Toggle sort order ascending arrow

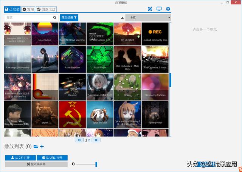click(122, 17)
